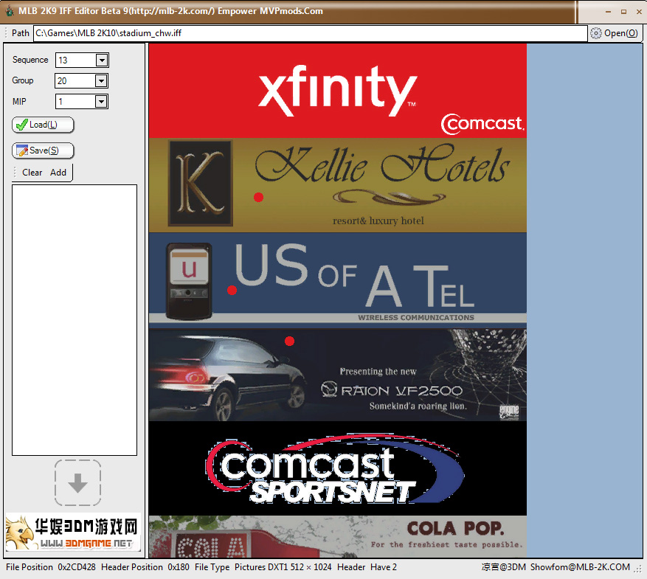Click the File Type Pictures DXT1 status text
This screenshot has width=647, height=579.
point(263,567)
